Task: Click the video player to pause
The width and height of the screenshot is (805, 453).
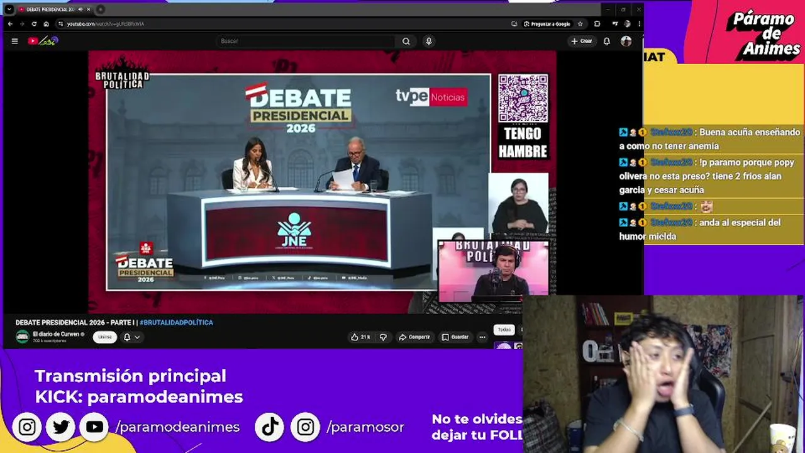Action: click(322, 181)
